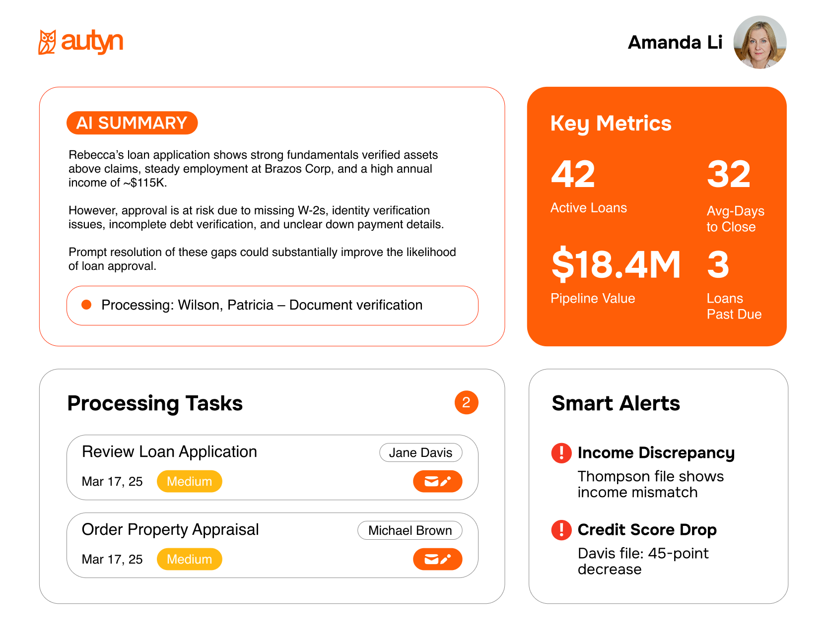Screen dimensions: 825x637
Task: Click the Processing Tasks count badge 2
Action: coord(466,402)
